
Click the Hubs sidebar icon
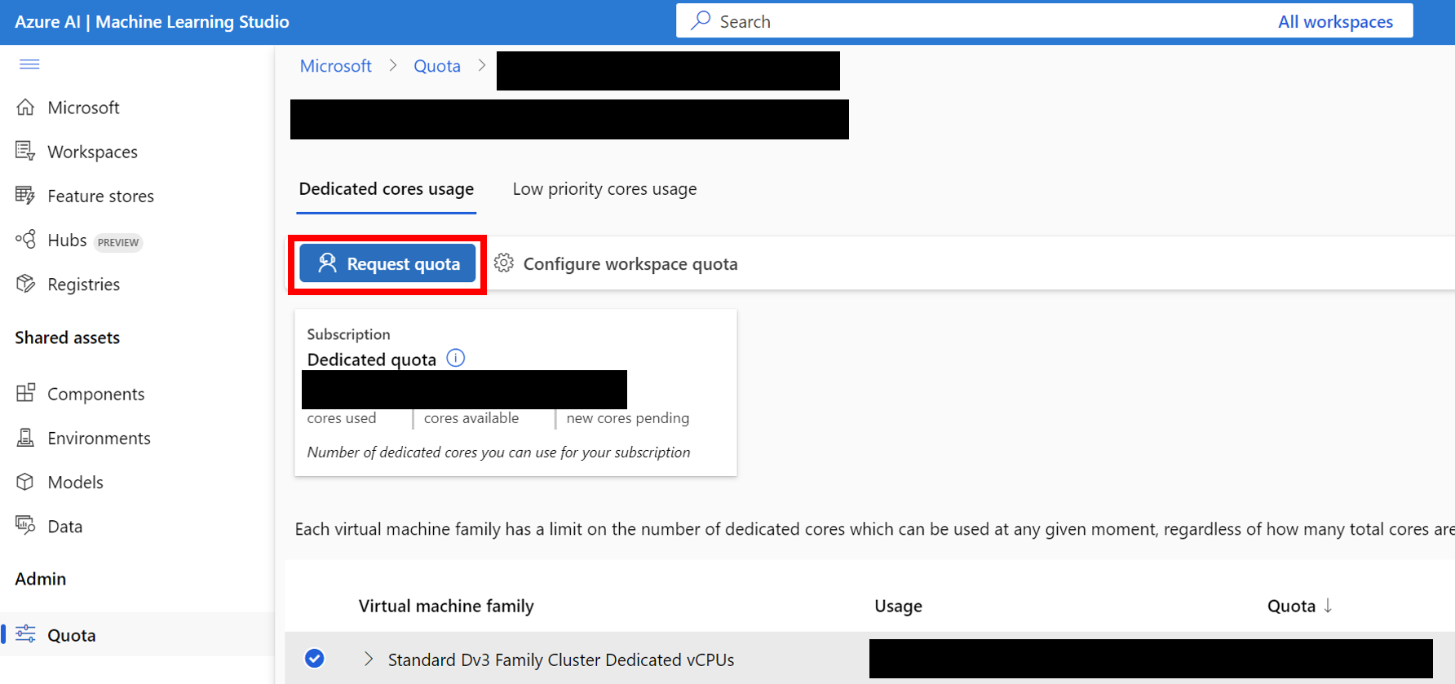[25, 240]
